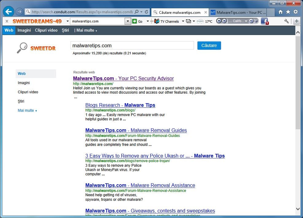Open 'Giveaways, contests and sweepstakes' result link
The width and height of the screenshot is (303, 218).
point(150,211)
